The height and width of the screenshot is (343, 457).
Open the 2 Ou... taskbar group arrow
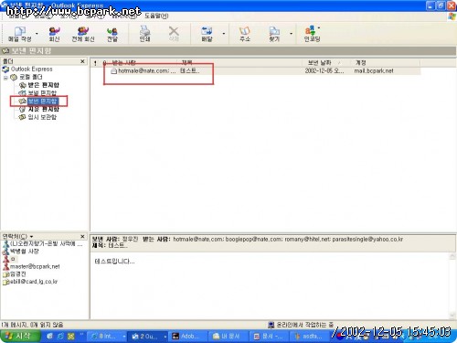[165, 337]
